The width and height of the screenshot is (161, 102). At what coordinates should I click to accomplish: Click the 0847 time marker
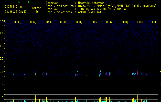[109, 22]
